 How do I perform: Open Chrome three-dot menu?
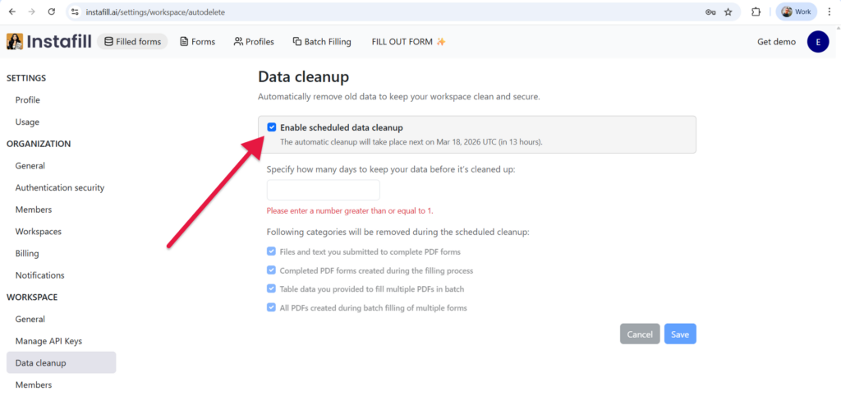tap(829, 12)
